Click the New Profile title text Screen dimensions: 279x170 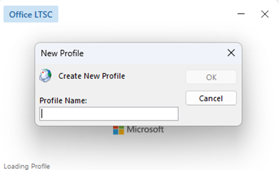(62, 53)
